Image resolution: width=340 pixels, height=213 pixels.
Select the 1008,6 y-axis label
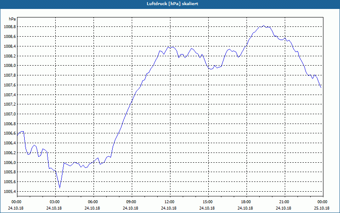(9, 37)
